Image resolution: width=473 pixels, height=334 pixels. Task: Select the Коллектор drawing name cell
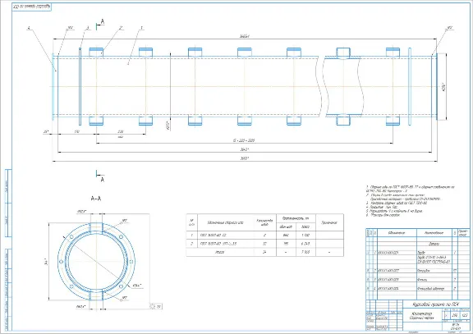422,316
